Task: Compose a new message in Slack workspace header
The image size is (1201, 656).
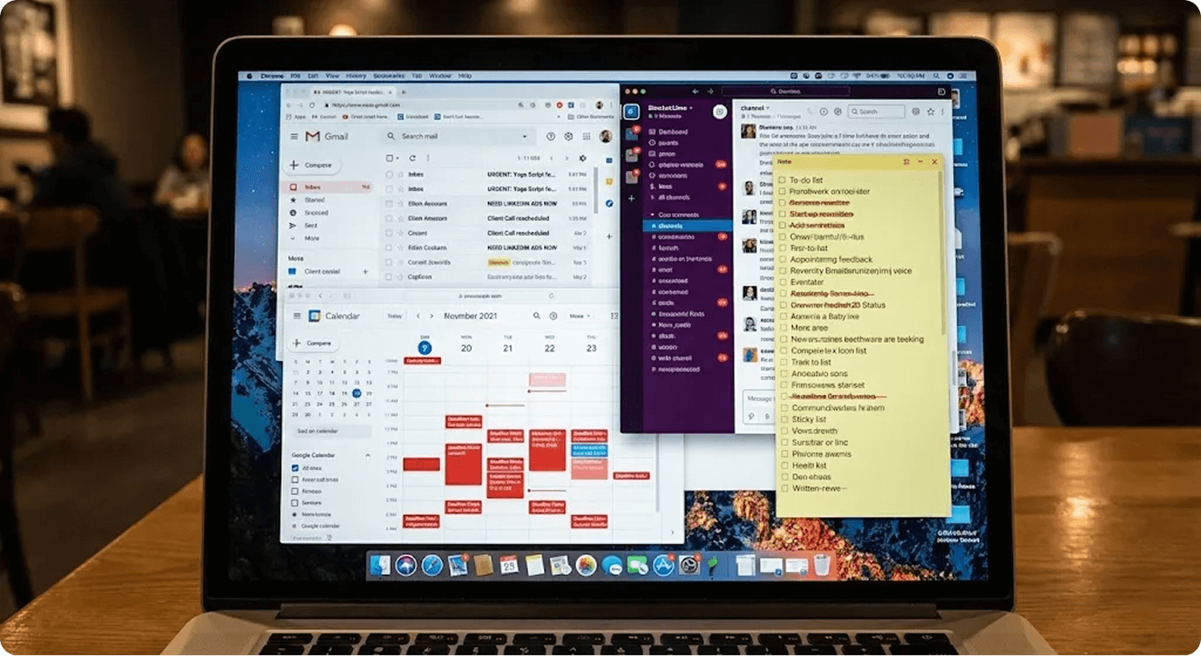Action: pos(719,111)
